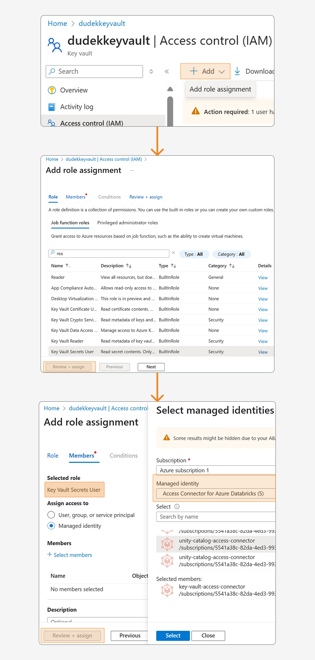
Task: Open Role tab in bottom panel
Action: (x=53, y=456)
